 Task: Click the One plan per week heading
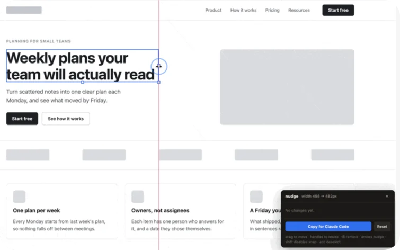click(x=36, y=210)
